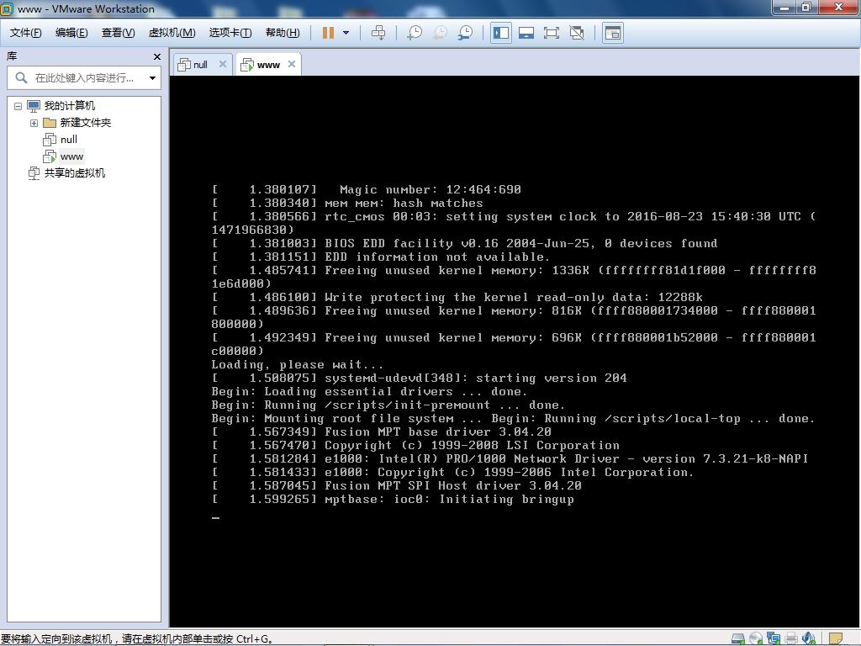Click inside the VM console screen
Image resolution: width=861 pixels, height=646 pixels.
pos(514,352)
